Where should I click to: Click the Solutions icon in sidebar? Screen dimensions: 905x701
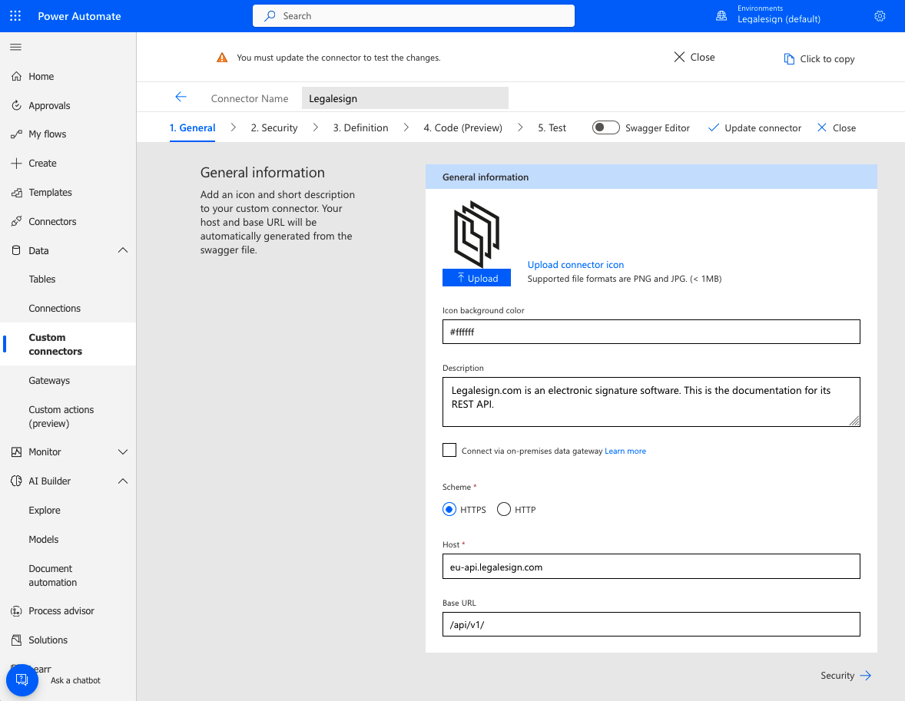16,640
